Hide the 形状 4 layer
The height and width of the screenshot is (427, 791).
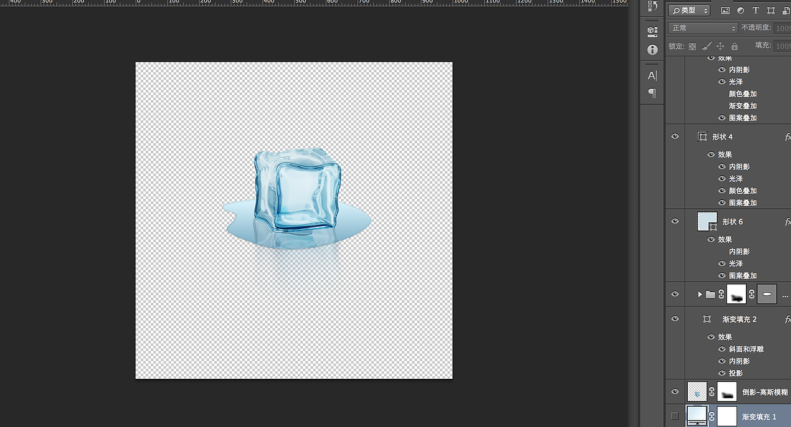(675, 137)
